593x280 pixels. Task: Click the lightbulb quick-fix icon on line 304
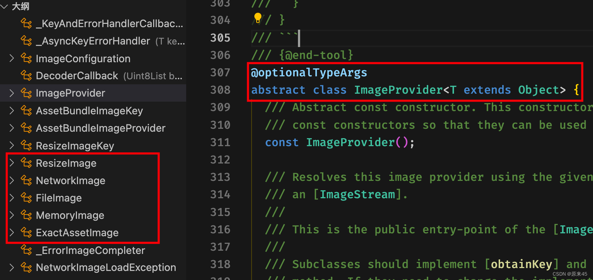[x=258, y=18]
